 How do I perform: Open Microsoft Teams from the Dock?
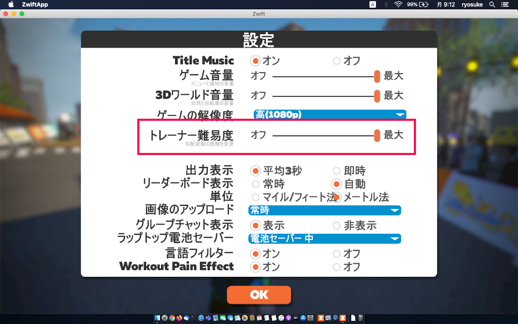[x=208, y=318]
